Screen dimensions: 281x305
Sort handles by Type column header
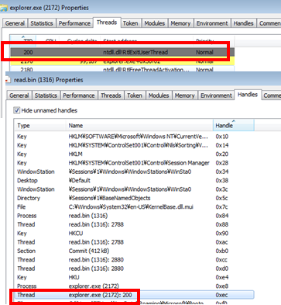click(40, 126)
